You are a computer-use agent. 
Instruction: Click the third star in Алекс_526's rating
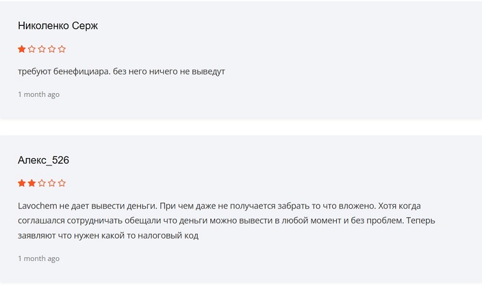[42, 183]
